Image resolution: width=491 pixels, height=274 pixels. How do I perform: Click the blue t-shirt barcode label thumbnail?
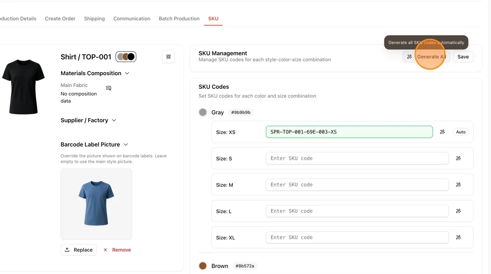(x=96, y=204)
